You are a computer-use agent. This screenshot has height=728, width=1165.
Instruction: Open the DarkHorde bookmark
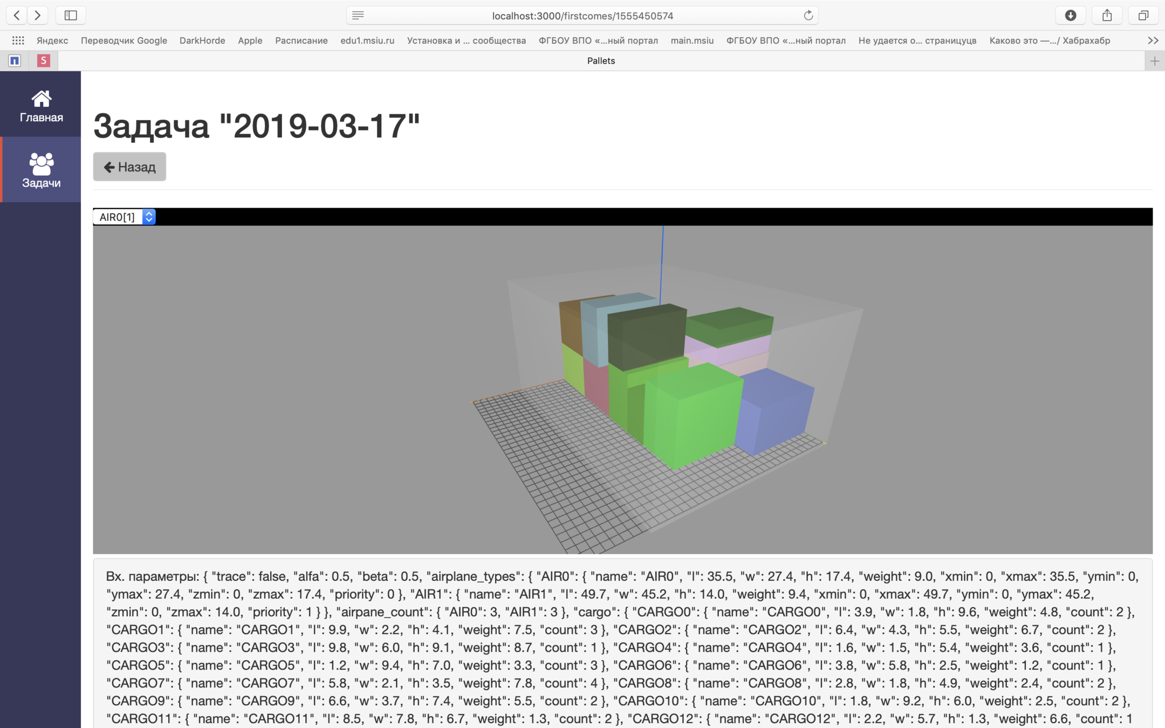point(202,40)
